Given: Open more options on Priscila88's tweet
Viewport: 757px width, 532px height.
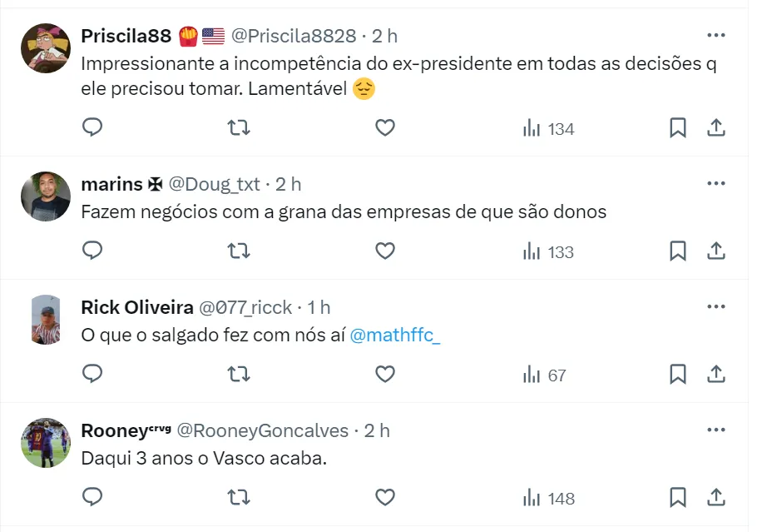Looking at the screenshot, I should tap(715, 35).
